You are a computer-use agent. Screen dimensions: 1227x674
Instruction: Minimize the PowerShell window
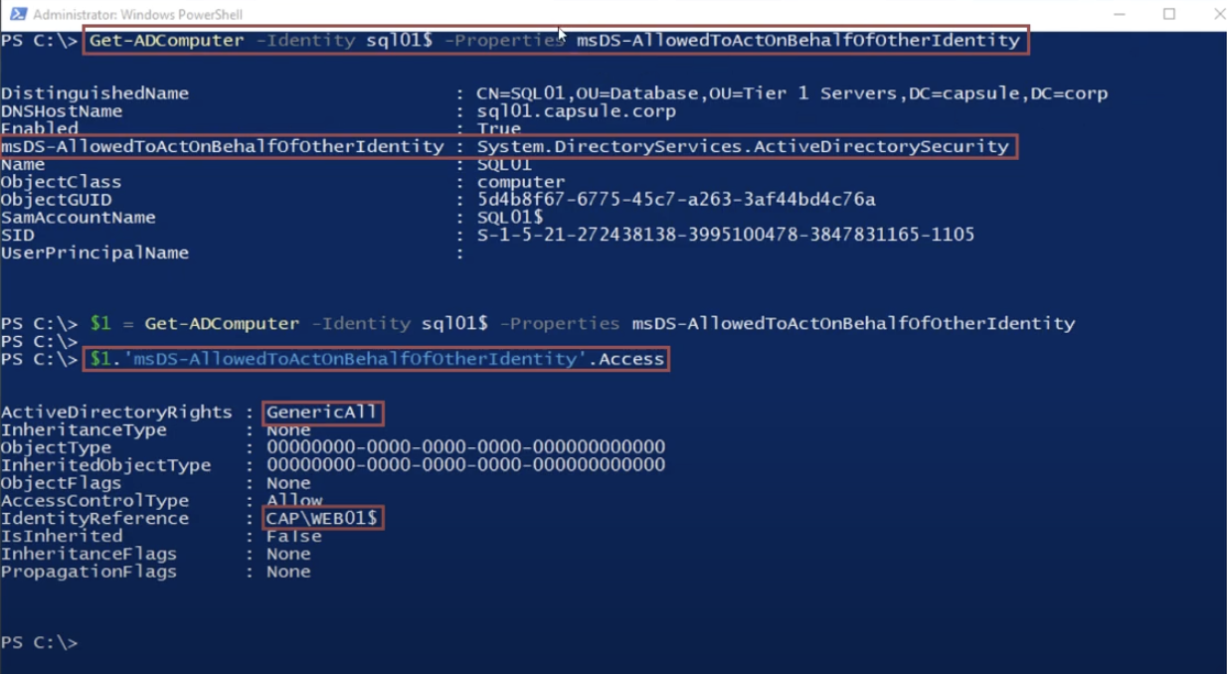(x=1120, y=14)
